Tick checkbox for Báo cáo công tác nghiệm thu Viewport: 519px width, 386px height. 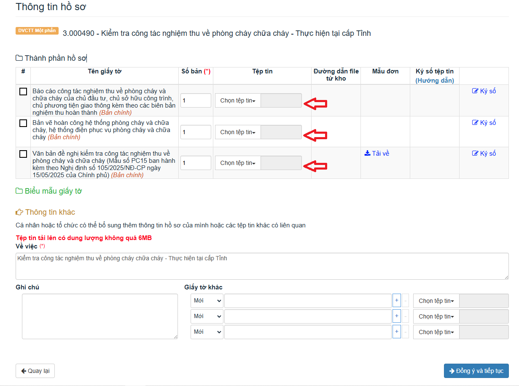coord(23,92)
